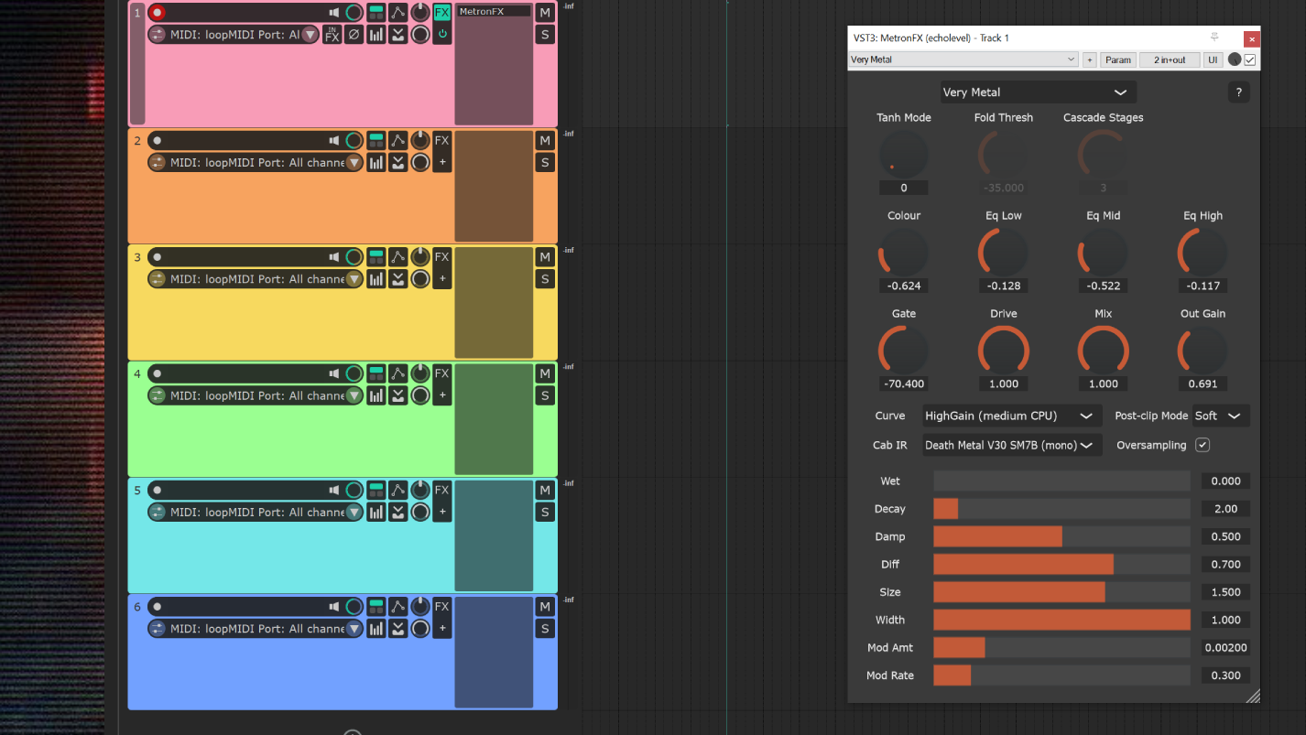The width and height of the screenshot is (1306, 735).
Task: Open the Post-clip Mode Soft dropdown
Action: coord(1220,416)
